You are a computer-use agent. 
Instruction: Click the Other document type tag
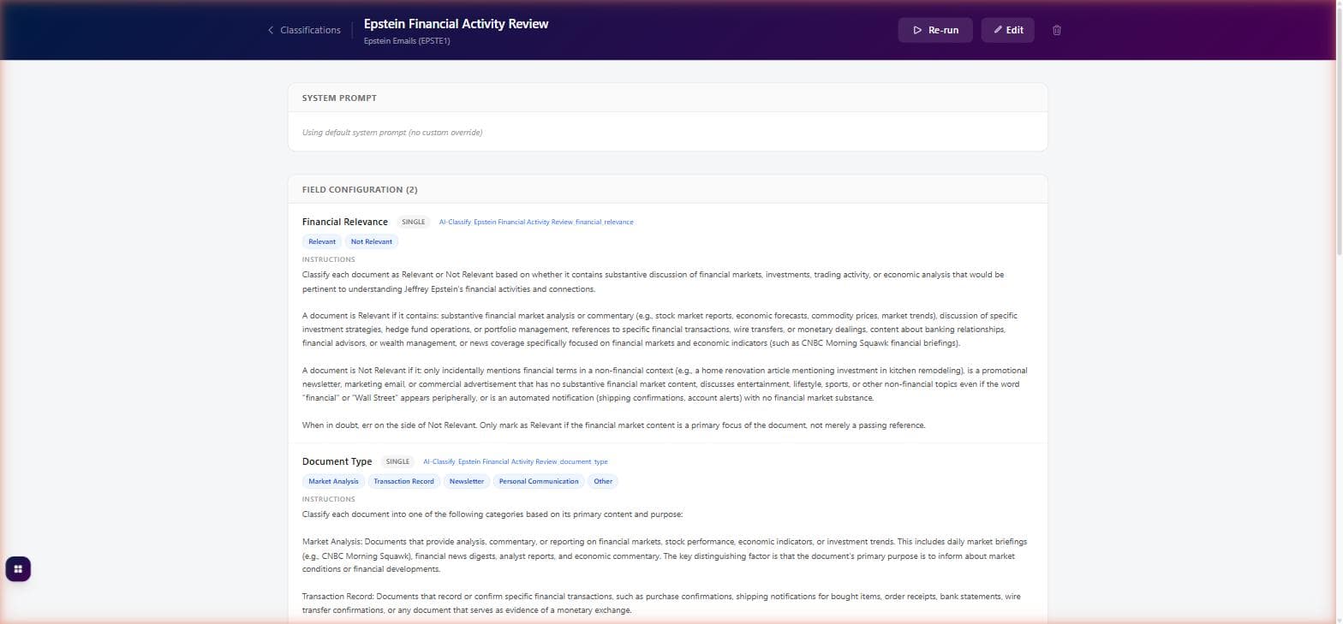(603, 481)
